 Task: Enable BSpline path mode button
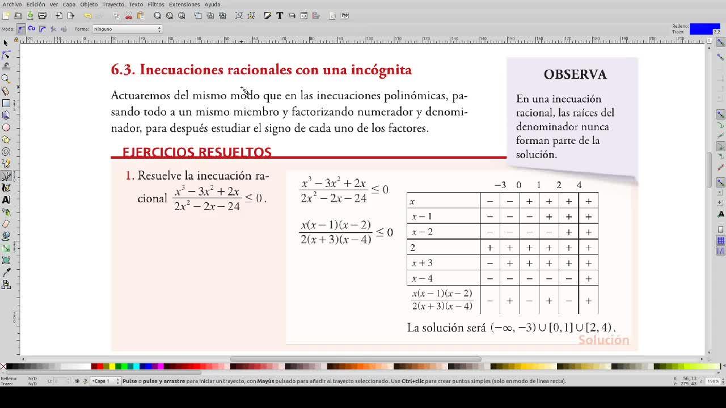point(43,29)
